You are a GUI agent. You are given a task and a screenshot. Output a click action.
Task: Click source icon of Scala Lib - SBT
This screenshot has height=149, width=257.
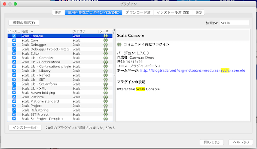106,80
